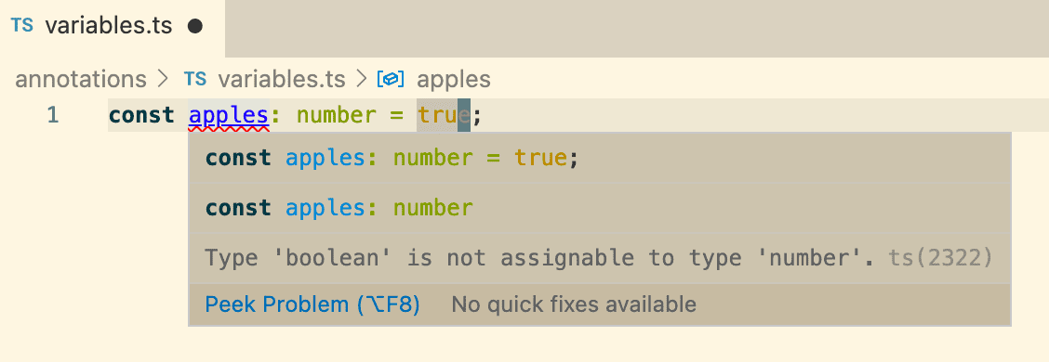Viewport: 1049px width, 362px height.
Task: Open the annotations folder breadcrumb
Action: 81,80
